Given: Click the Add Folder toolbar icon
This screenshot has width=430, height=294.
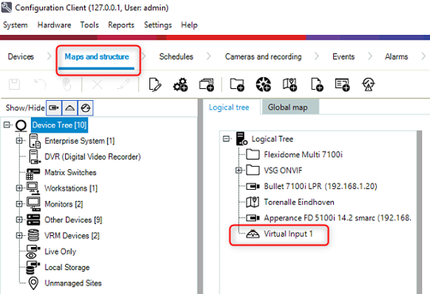Looking at the screenshot, I should (x=237, y=84).
